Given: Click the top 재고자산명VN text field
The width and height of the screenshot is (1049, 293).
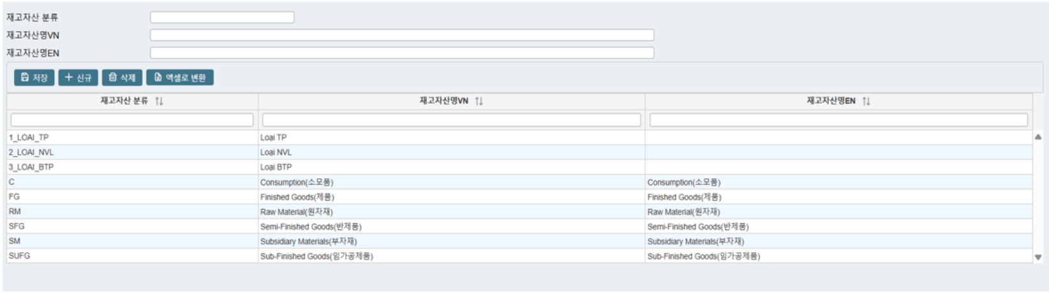Looking at the screenshot, I should pyautogui.click(x=402, y=35).
